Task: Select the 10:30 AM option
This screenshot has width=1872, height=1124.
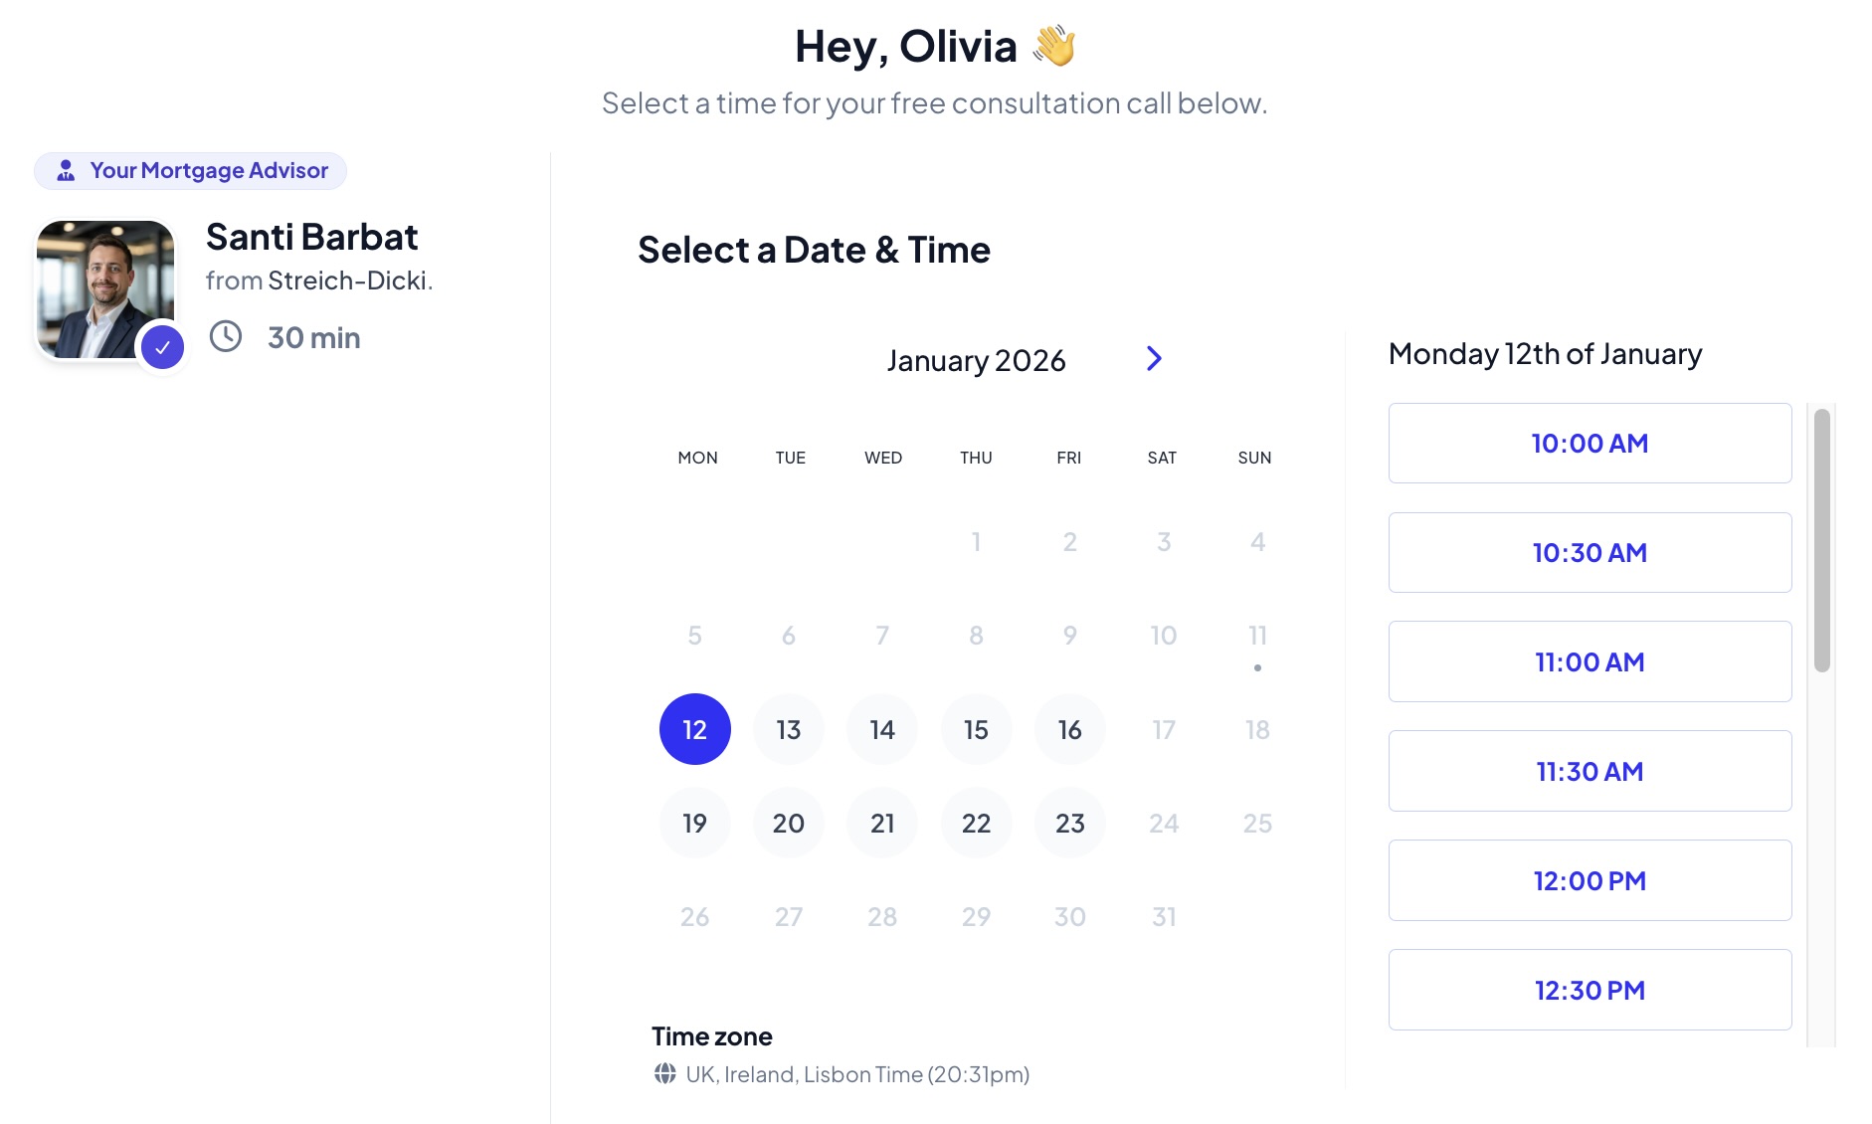Action: click(1589, 552)
